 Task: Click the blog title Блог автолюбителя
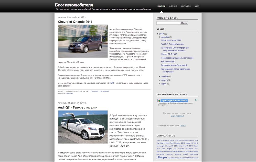click(x=74, y=5)
